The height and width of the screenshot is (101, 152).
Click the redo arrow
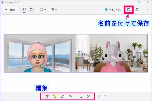pyautogui.click(x=105, y=97)
